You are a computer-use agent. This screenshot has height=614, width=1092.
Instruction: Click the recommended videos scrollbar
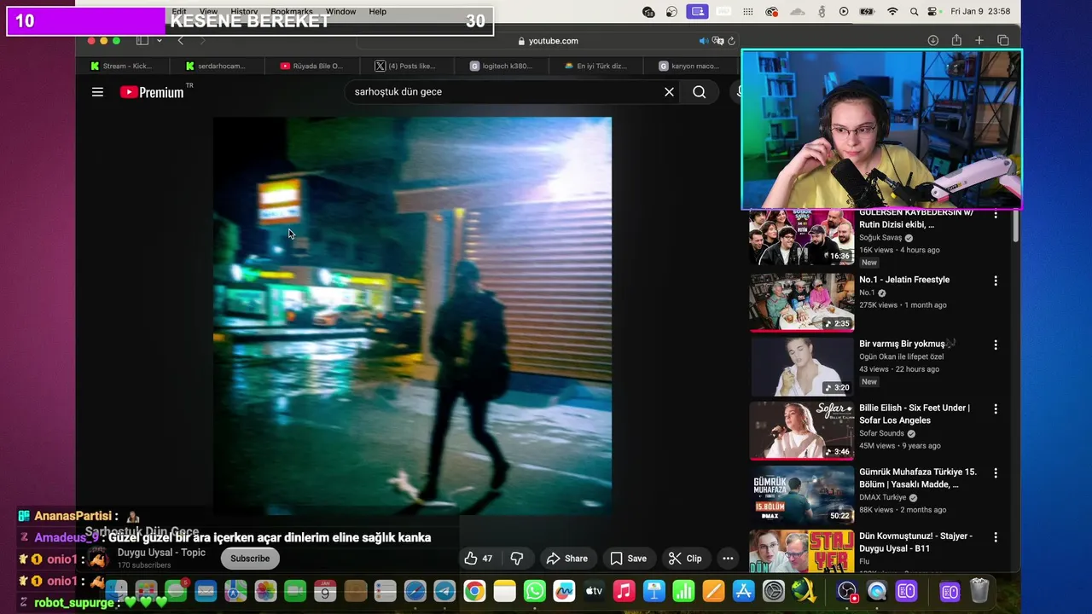point(1014,227)
